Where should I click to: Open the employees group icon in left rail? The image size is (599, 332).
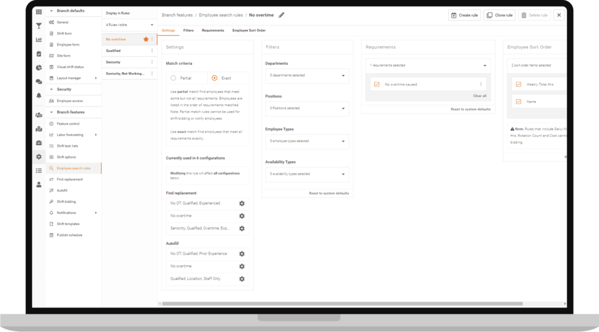coord(39,115)
